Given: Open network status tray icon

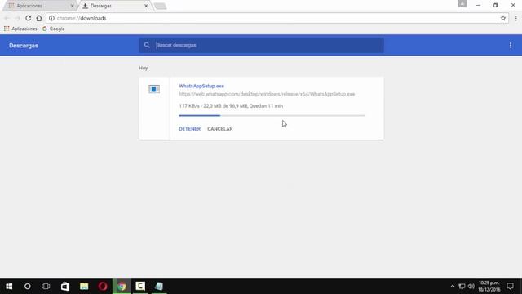Looking at the screenshot, I should click(462, 287).
